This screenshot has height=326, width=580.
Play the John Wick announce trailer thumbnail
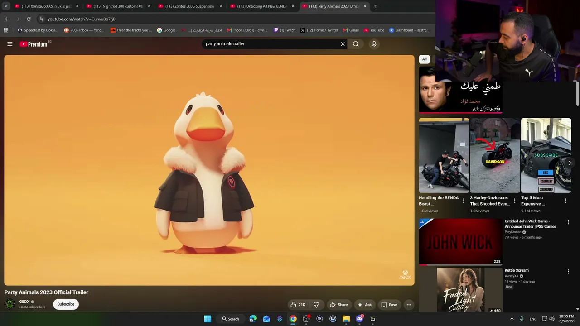[460, 242]
